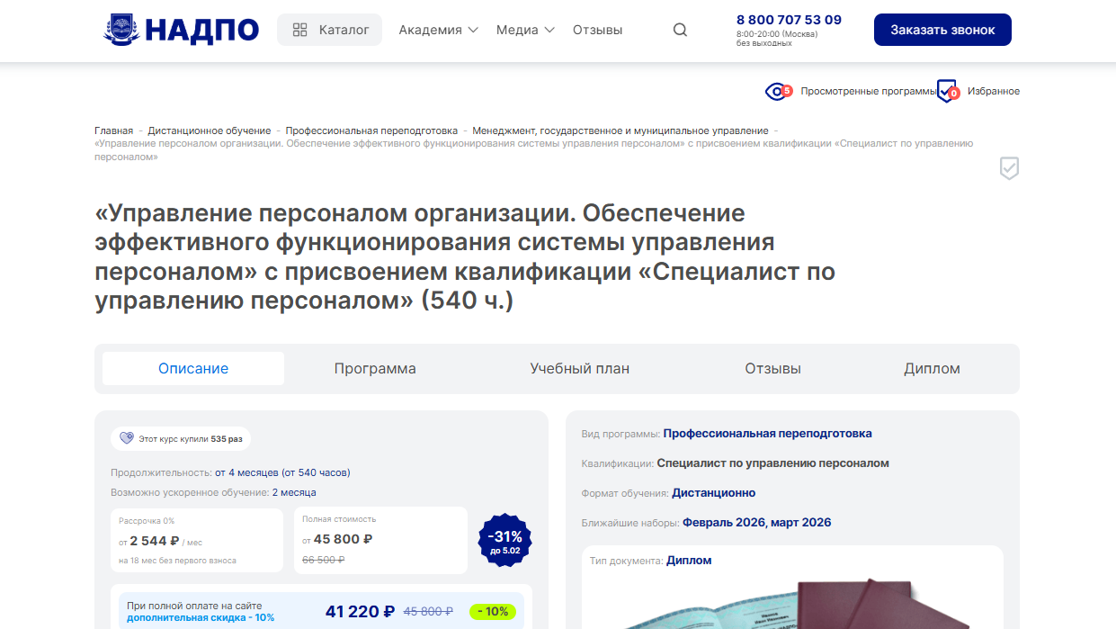The width and height of the screenshot is (1116, 629).
Task: Click the -31% discount badge
Action: pyautogui.click(x=505, y=541)
